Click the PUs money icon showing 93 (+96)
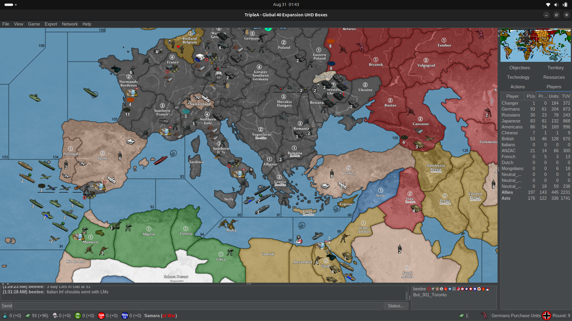 (x=28, y=316)
